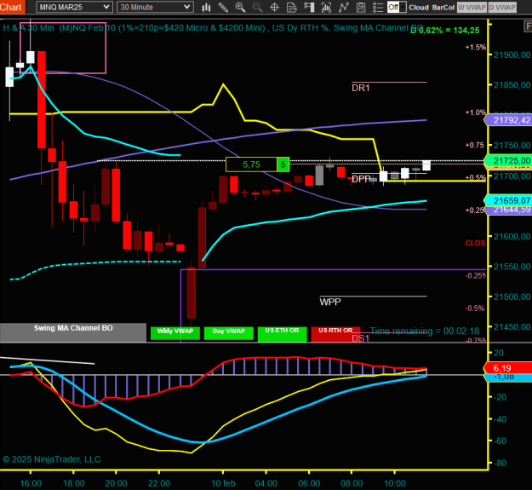The image size is (532, 490).
Task: Enable the cross hair cursor tool
Action: point(274,7)
